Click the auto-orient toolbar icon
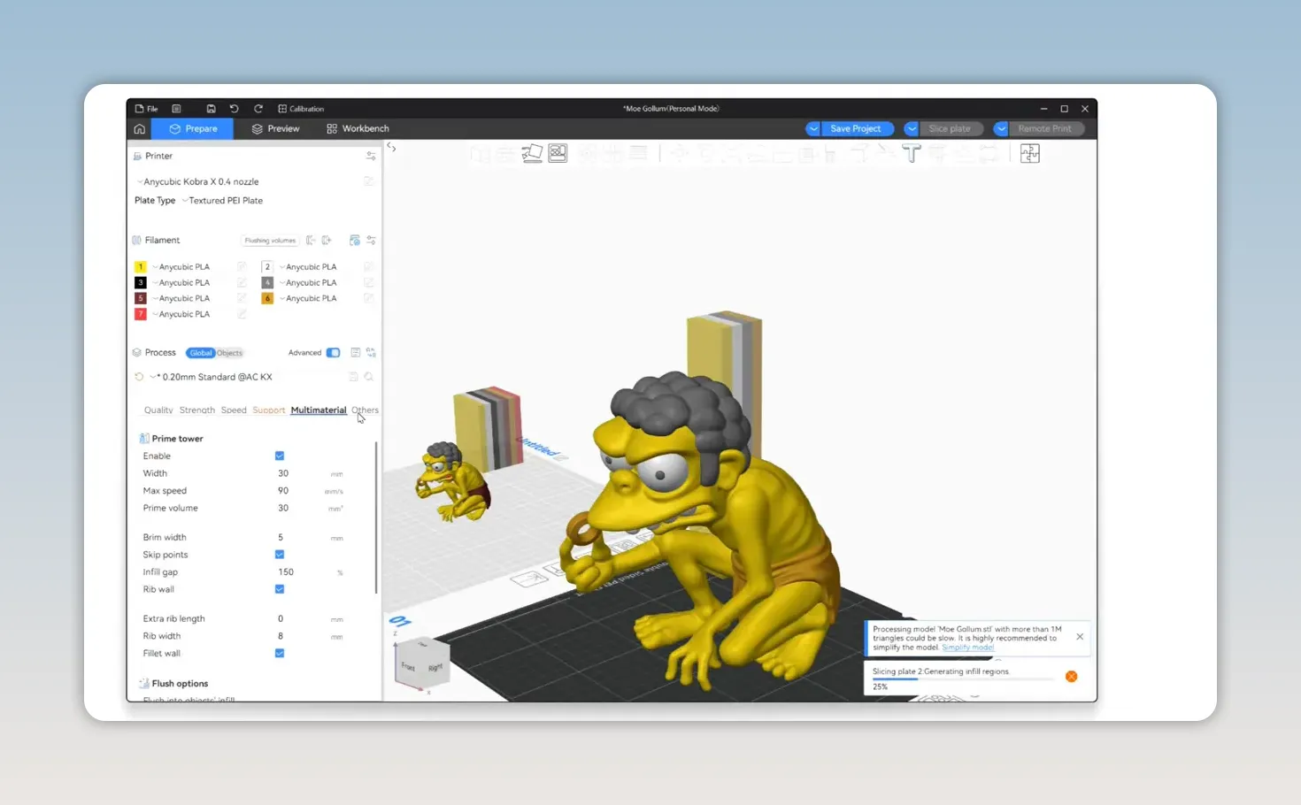Viewport: 1301px width, 805px height. (x=532, y=154)
